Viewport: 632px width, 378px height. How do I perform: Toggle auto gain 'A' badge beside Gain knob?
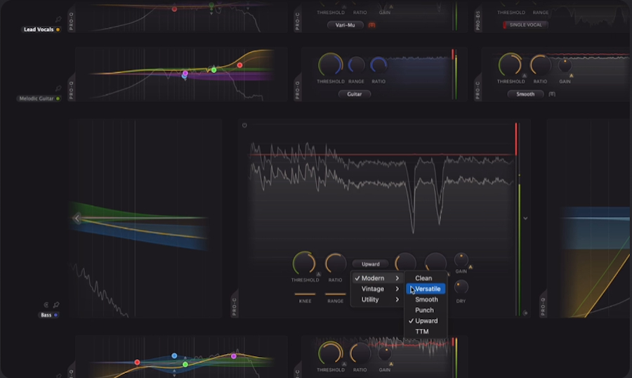point(470,267)
